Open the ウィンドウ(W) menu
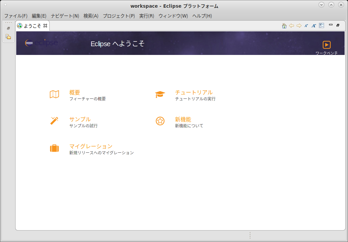The width and height of the screenshot is (348, 242). click(173, 16)
